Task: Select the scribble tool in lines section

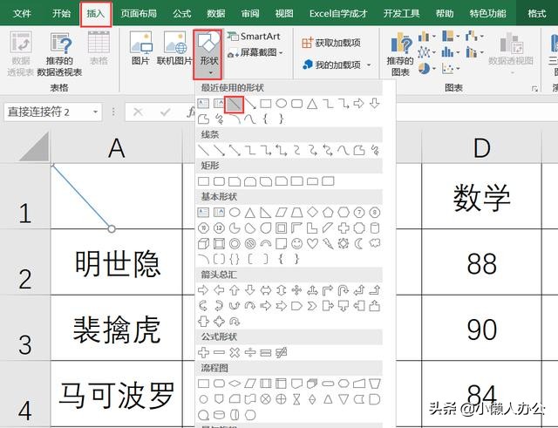Action: 375,151
